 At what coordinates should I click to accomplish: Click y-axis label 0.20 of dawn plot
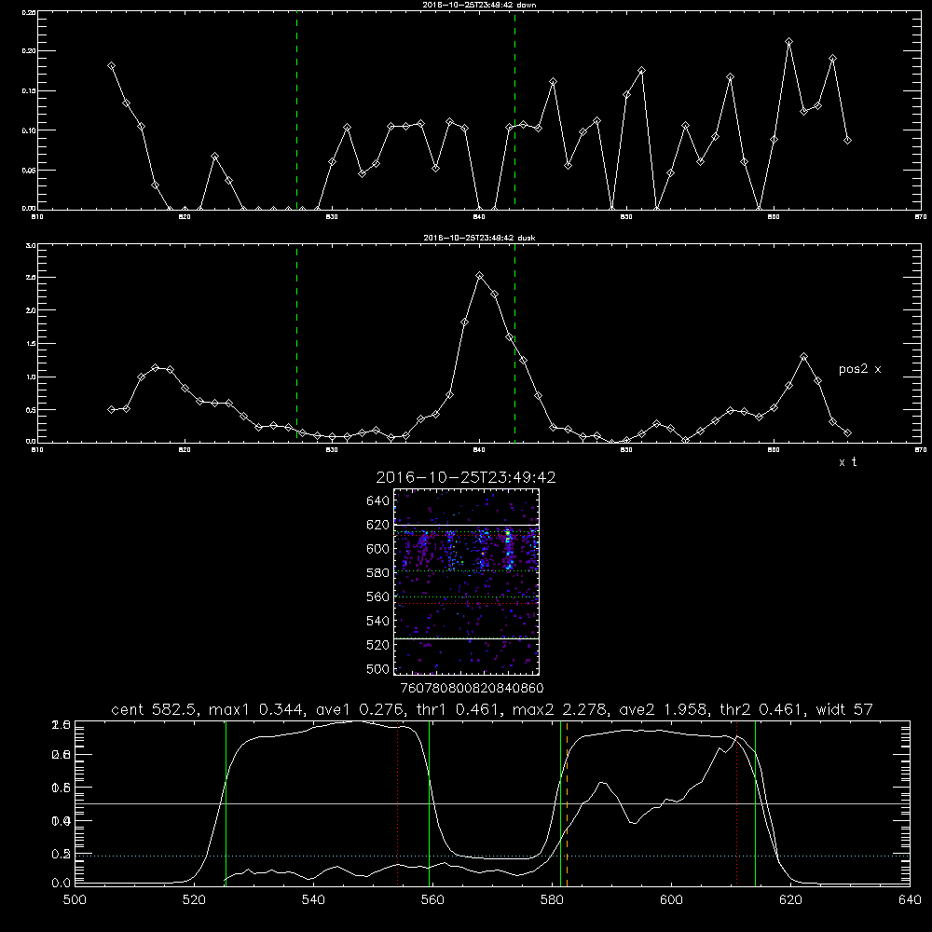(x=29, y=51)
